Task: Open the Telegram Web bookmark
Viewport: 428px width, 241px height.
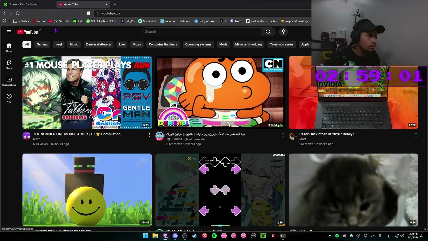Action: click(x=205, y=21)
